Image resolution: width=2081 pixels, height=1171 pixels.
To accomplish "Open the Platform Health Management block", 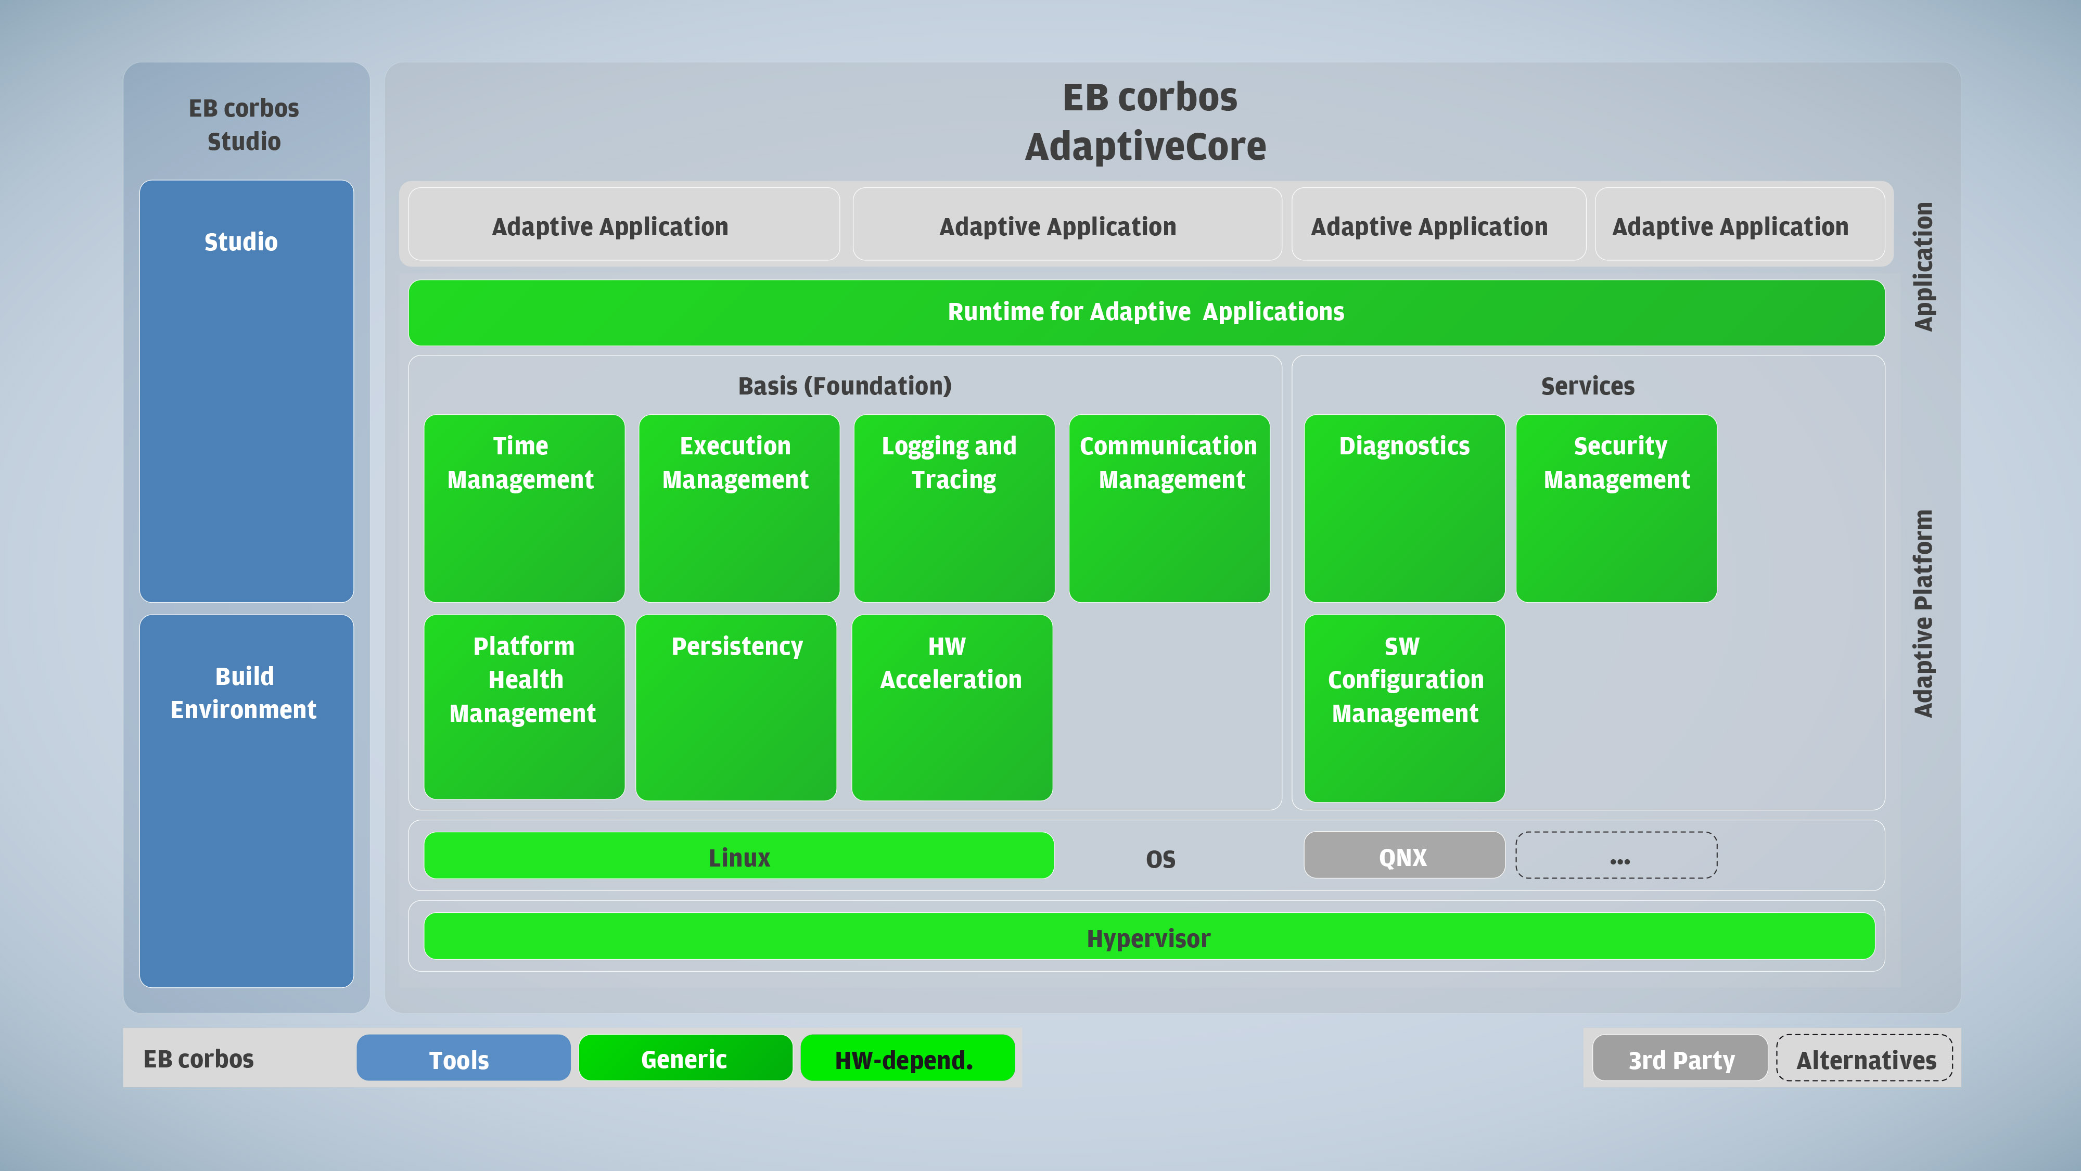I will [x=525, y=707].
